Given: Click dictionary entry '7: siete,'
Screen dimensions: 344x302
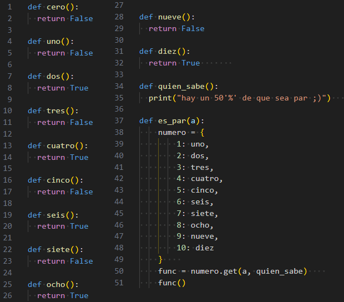Looking at the screenshot, I should 198,214.
